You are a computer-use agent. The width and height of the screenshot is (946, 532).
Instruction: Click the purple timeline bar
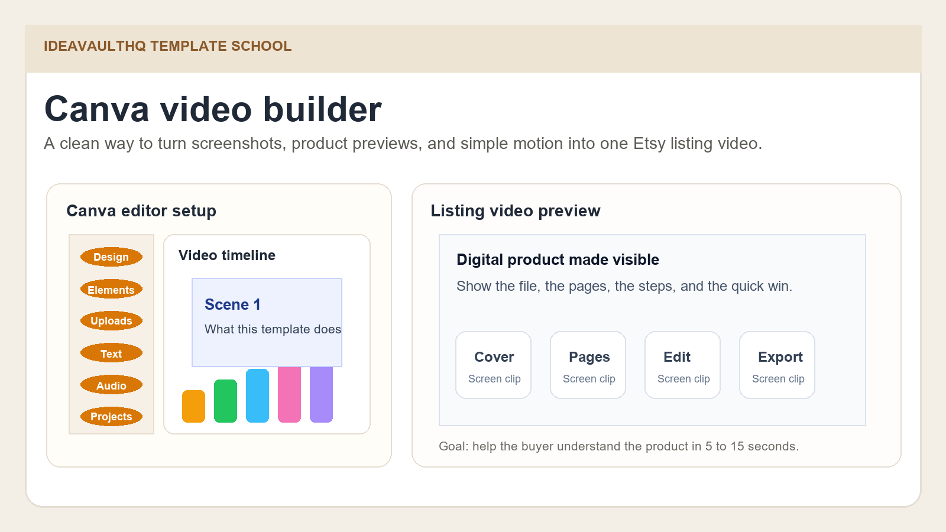tap(321, 395)
